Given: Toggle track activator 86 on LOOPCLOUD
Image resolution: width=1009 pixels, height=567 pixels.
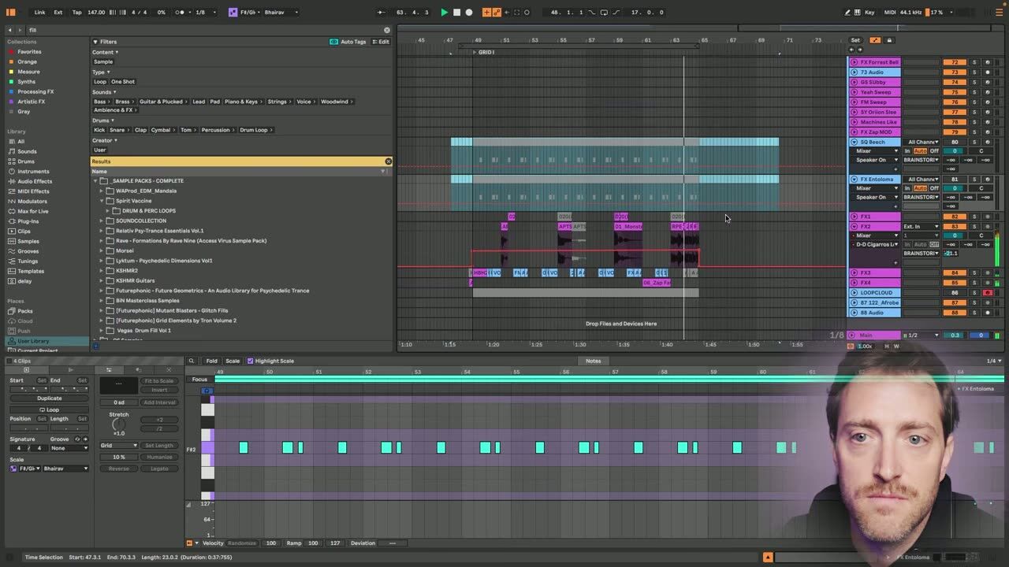Looking at the screenshot, I should click(x=955, y=293).
